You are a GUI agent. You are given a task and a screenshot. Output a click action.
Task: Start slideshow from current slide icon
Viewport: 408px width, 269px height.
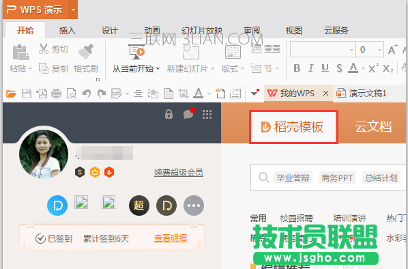136,52
